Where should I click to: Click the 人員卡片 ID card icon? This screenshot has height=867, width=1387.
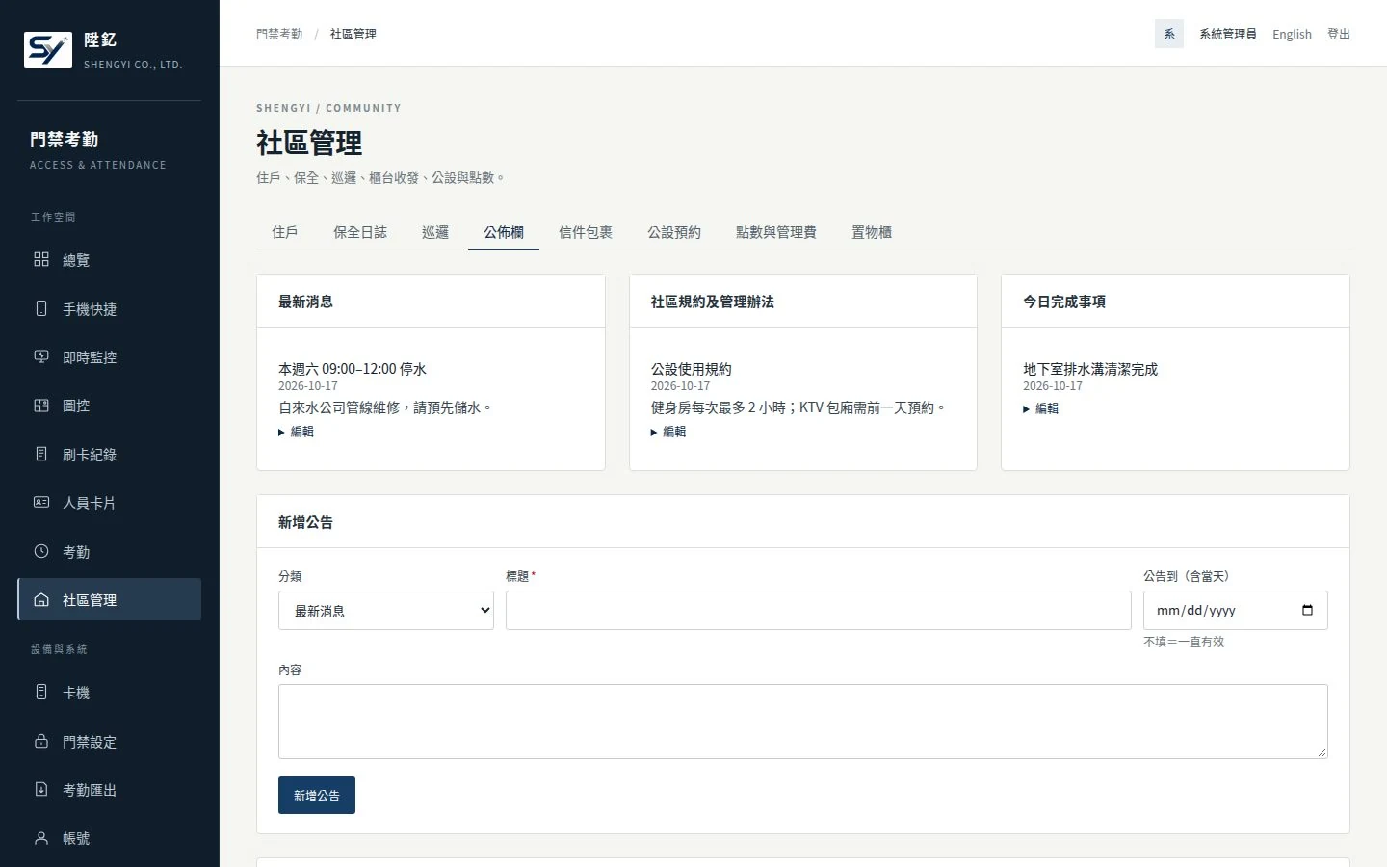pos(41,502)
